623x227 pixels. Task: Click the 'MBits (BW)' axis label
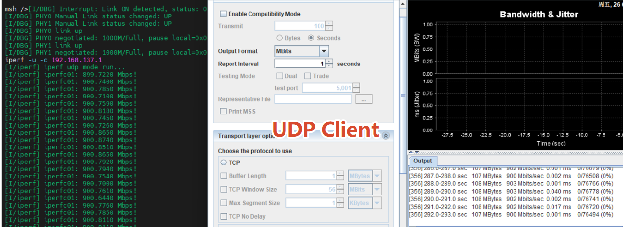(x=417, y=49)
